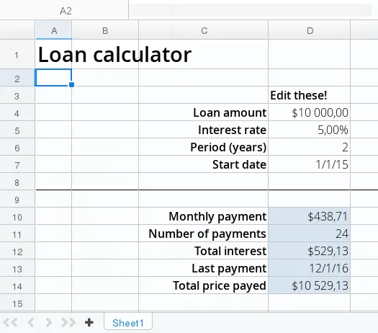Select row 9 header
This screenshot has height=333, width=378.
(17, 199)
